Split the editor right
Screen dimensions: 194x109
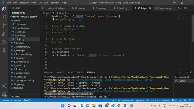(x=186, y=8)
